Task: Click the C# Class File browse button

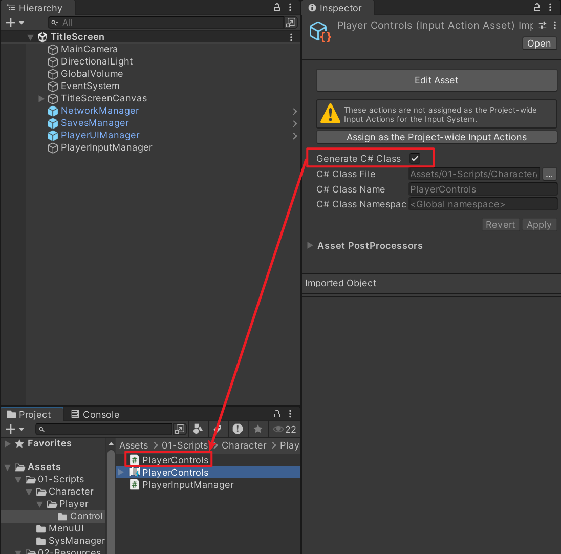Action: pyautogui.click(x=549, y=174)
